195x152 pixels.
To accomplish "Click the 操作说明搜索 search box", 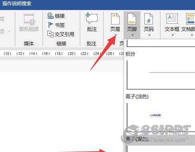I will 17,4.
